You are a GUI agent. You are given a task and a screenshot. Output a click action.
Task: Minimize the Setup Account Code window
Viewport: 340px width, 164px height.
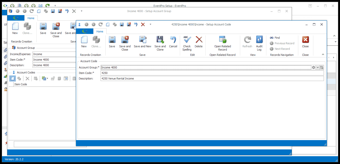pos(306,24)
